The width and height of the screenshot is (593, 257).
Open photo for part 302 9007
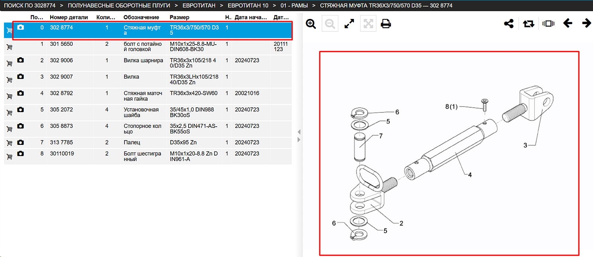click(x=21, y=77)
